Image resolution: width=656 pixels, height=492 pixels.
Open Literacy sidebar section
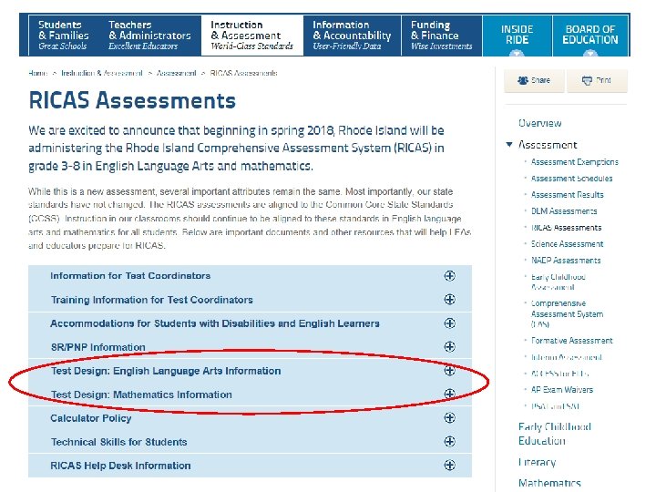537,462
